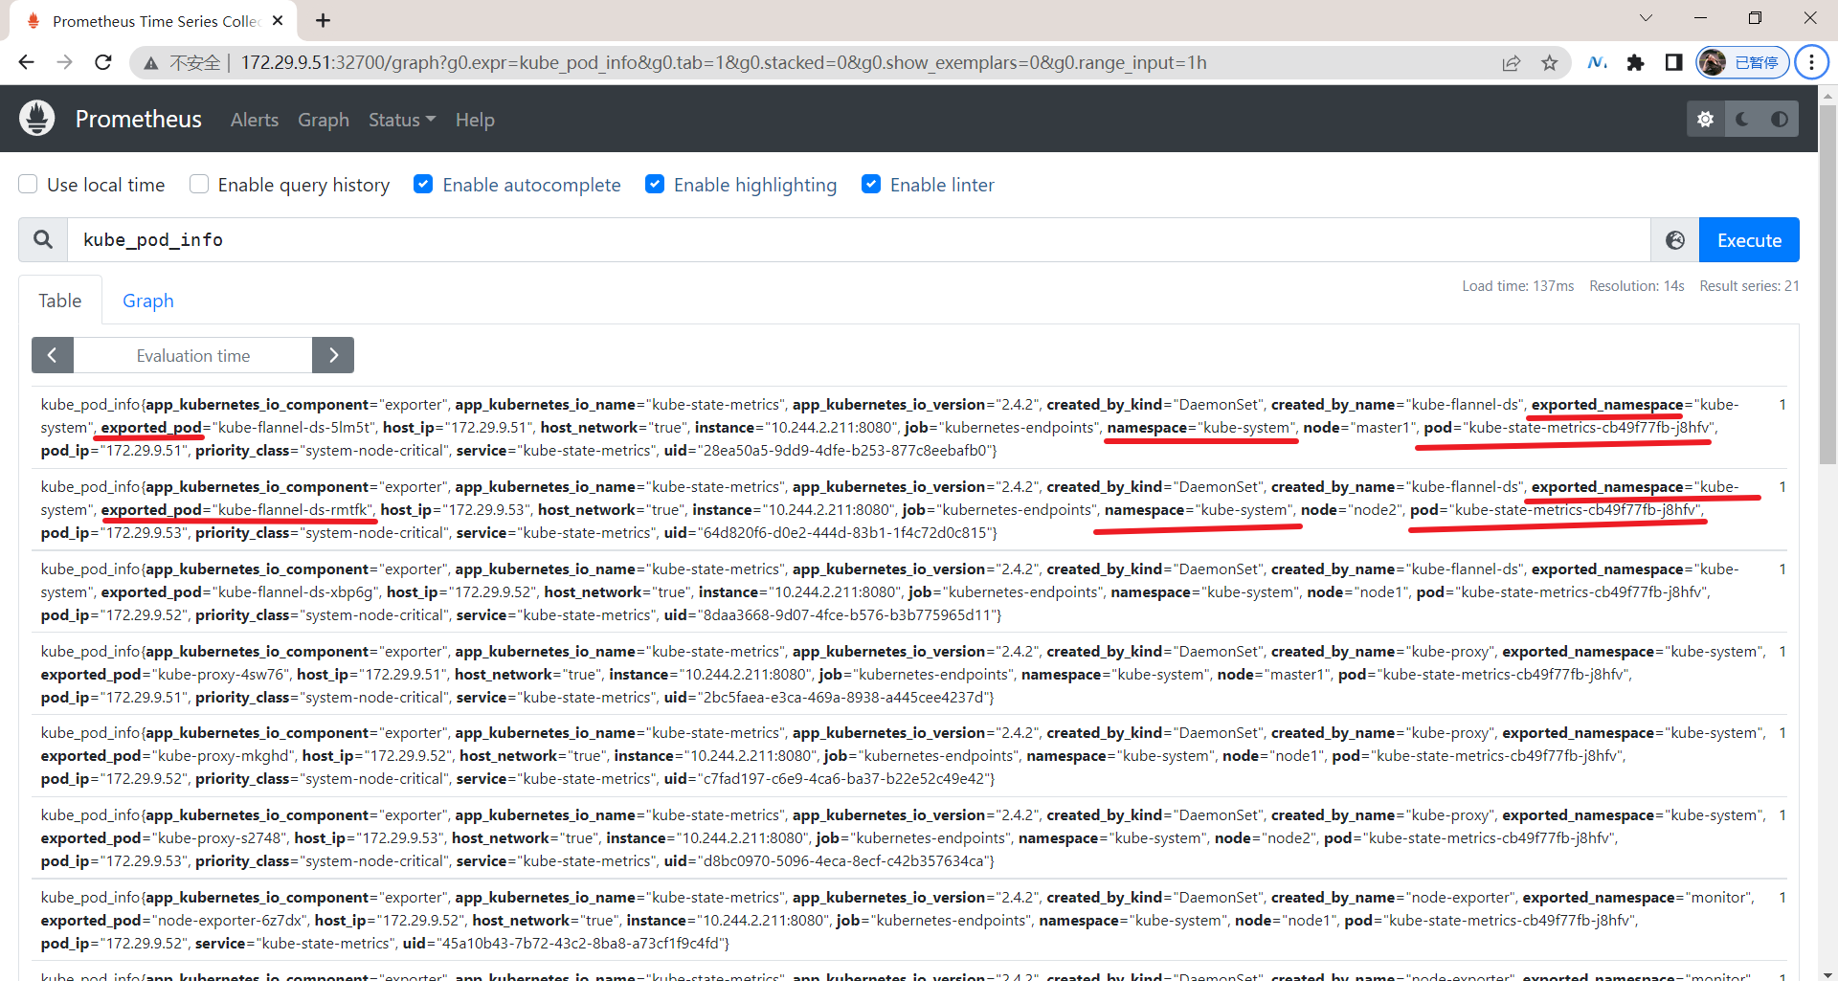Click the search magnifier icon

click(43, 240)
